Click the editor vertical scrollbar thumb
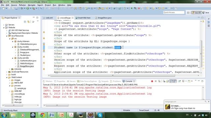Screen dimensions: 211x118 click(x=201, y=53)
